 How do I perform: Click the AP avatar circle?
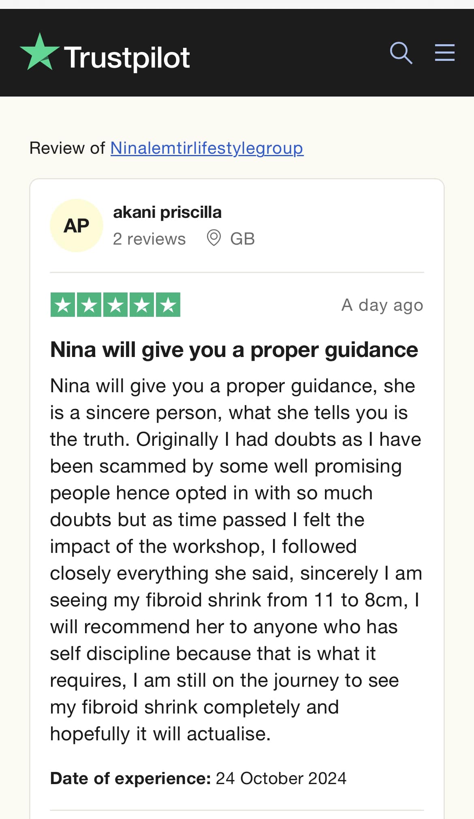[x=76, y=226]
